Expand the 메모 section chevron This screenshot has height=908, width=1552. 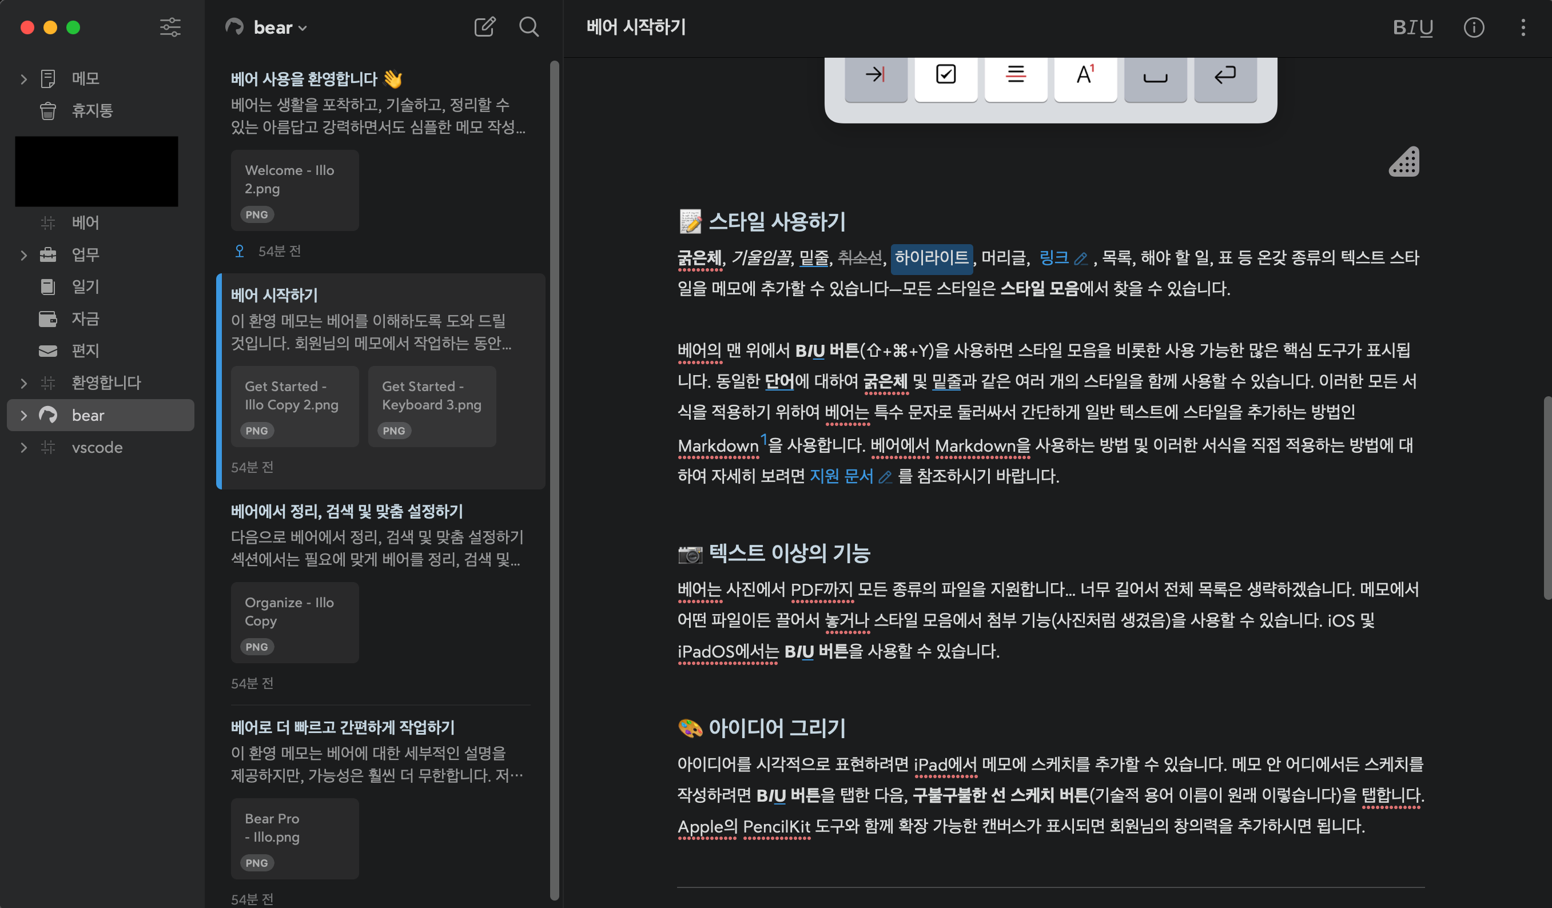click(23, 79)
